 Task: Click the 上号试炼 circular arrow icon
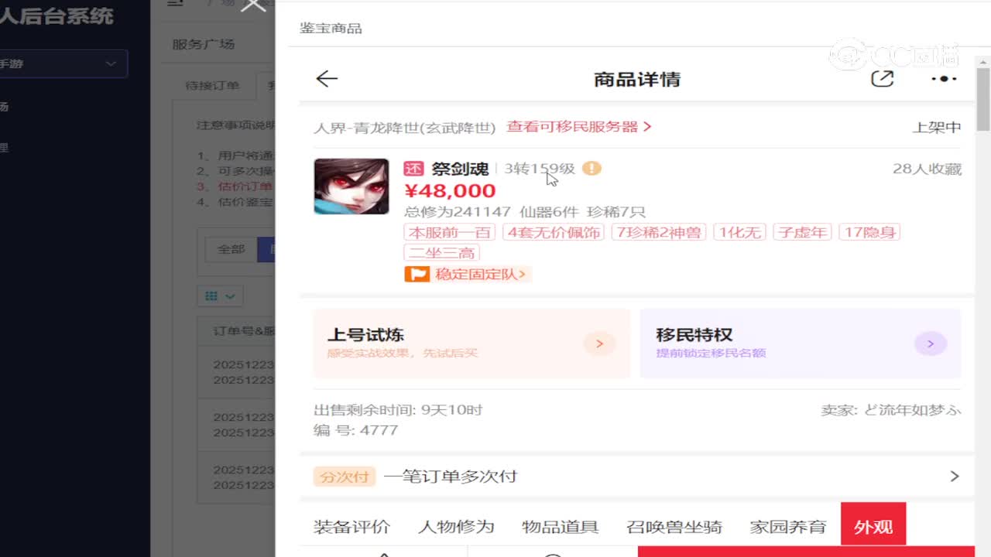(x=599, y=343)
